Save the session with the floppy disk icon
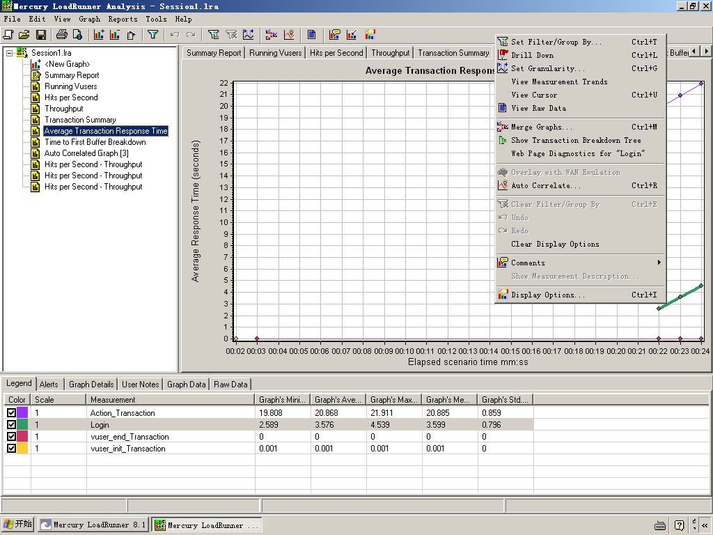 pyautogui.click(x=40, y=35)
